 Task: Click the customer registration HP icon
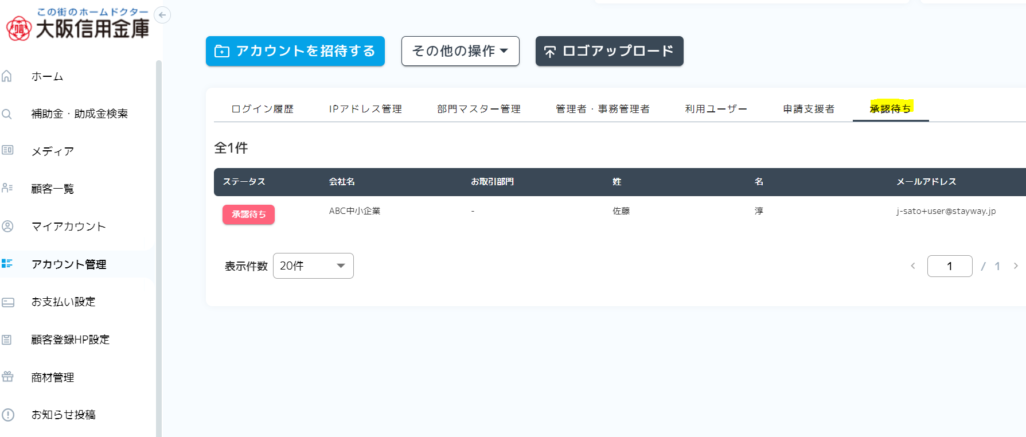[x=7, y=340]
